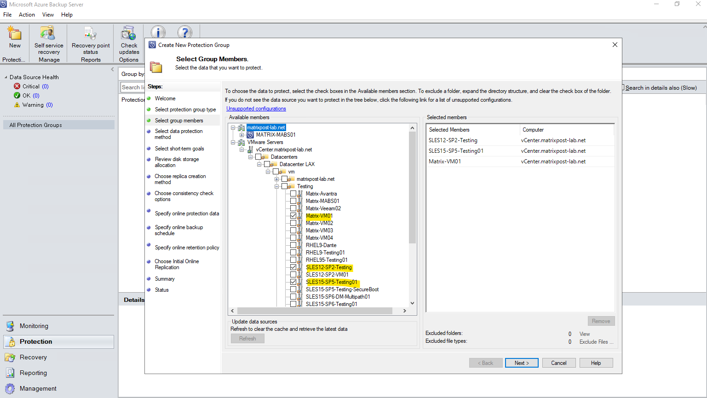The image size is (707, 398).
Task: Click the Select protection group type step
Action: pos(185,110)
